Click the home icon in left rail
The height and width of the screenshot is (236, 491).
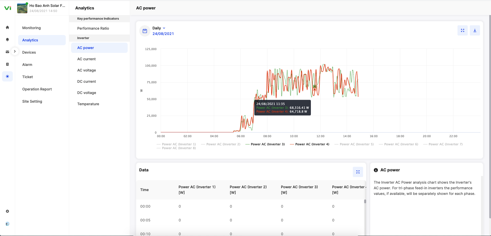click(x=7, y=28)
